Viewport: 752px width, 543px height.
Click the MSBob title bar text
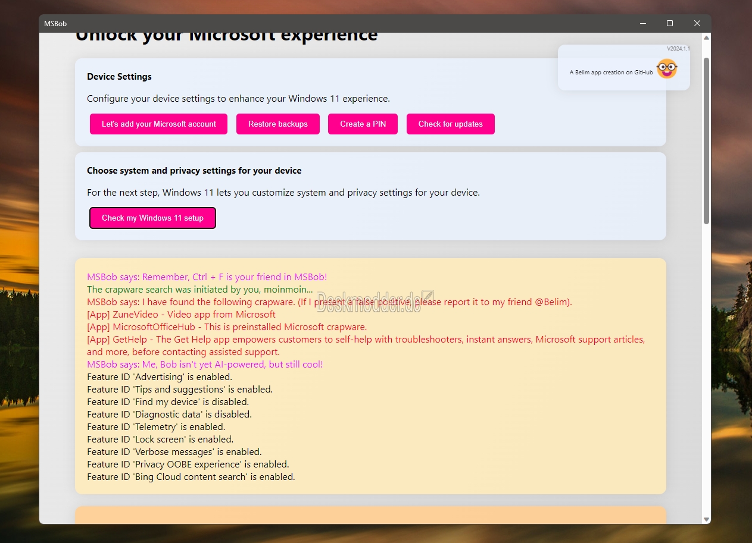55,23
